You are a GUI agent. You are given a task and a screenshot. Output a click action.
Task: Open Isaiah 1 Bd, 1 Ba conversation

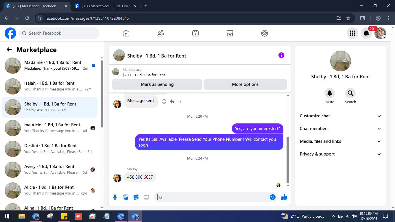50,86
